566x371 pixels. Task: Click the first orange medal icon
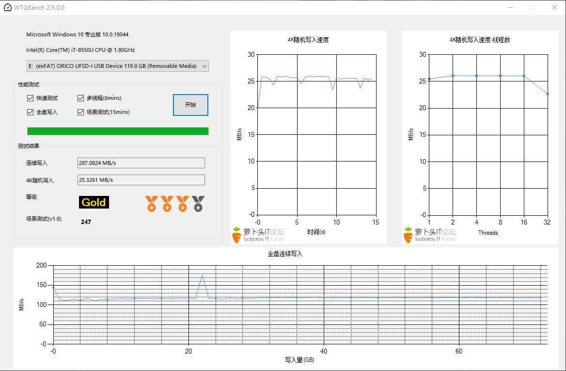coord(152,204)
